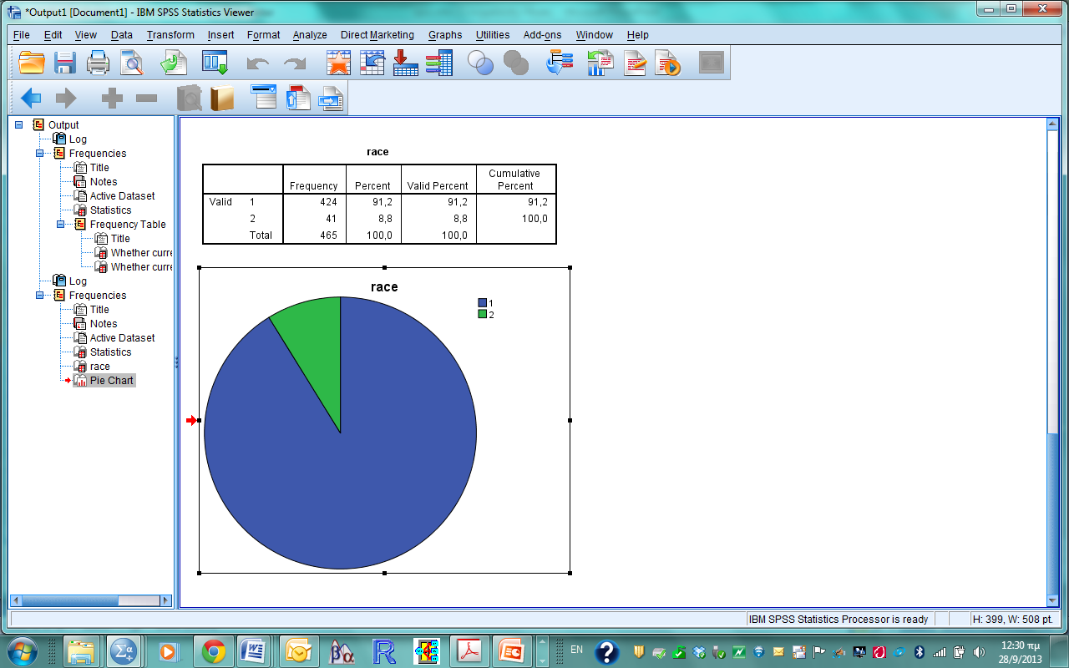Image resolution: width=1069 pixels, height=668 pixels.
Task: Select the Active Dataset item under second Frequencies
Action: (x=122, y=338)
